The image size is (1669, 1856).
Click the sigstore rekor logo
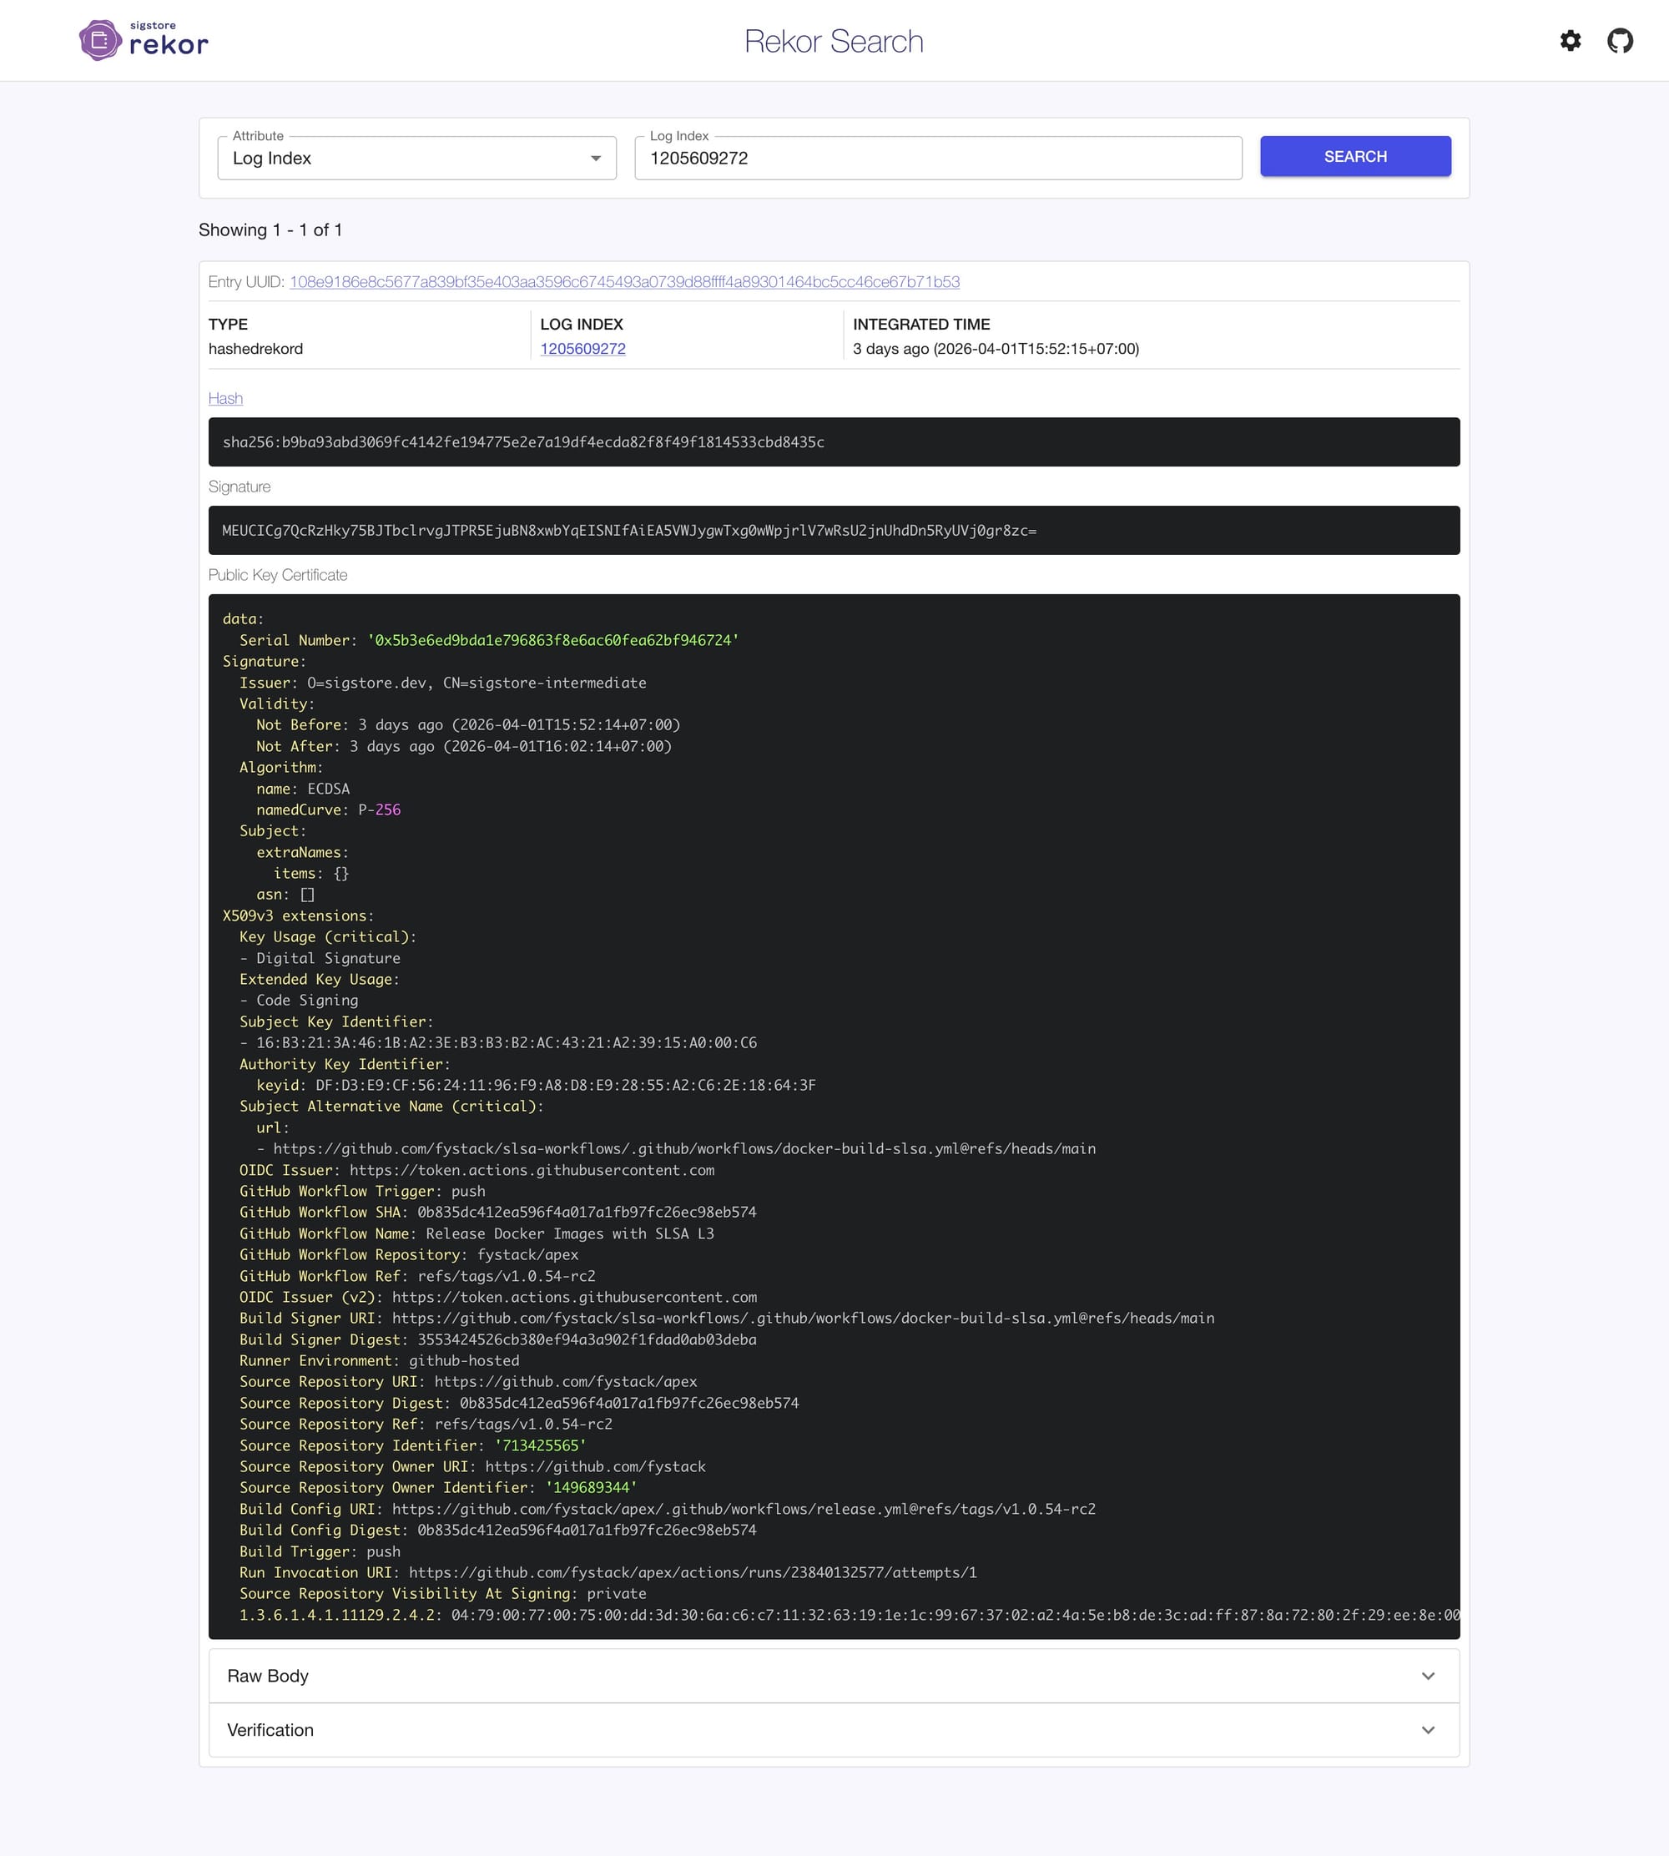coord(142,40)
